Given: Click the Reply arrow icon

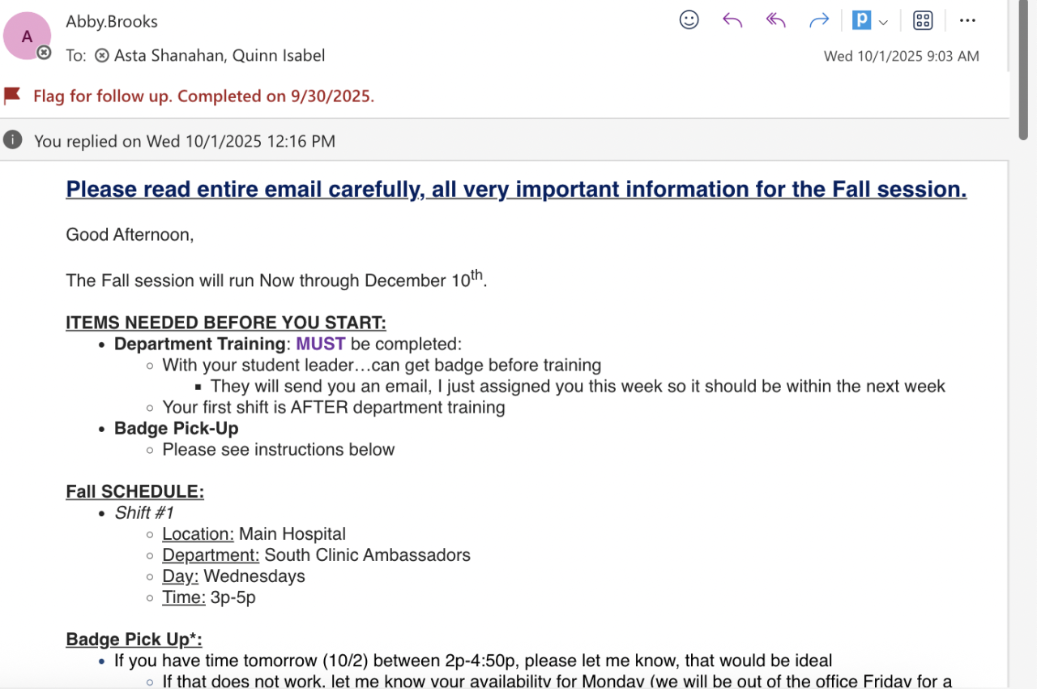Looking at the screenshot, I should click(732, 20).
